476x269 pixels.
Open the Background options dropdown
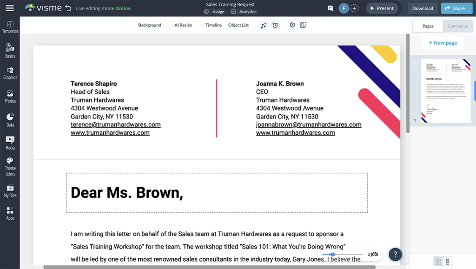tap(149, 25)
